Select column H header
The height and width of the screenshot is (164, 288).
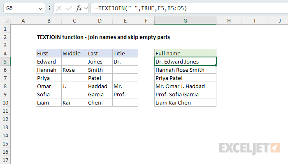(229, 20)
